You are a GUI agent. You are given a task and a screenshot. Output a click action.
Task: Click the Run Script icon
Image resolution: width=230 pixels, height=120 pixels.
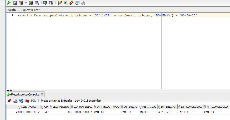[x=15, y=3]
